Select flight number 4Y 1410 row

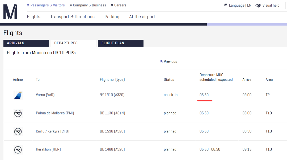pos(112,95)
